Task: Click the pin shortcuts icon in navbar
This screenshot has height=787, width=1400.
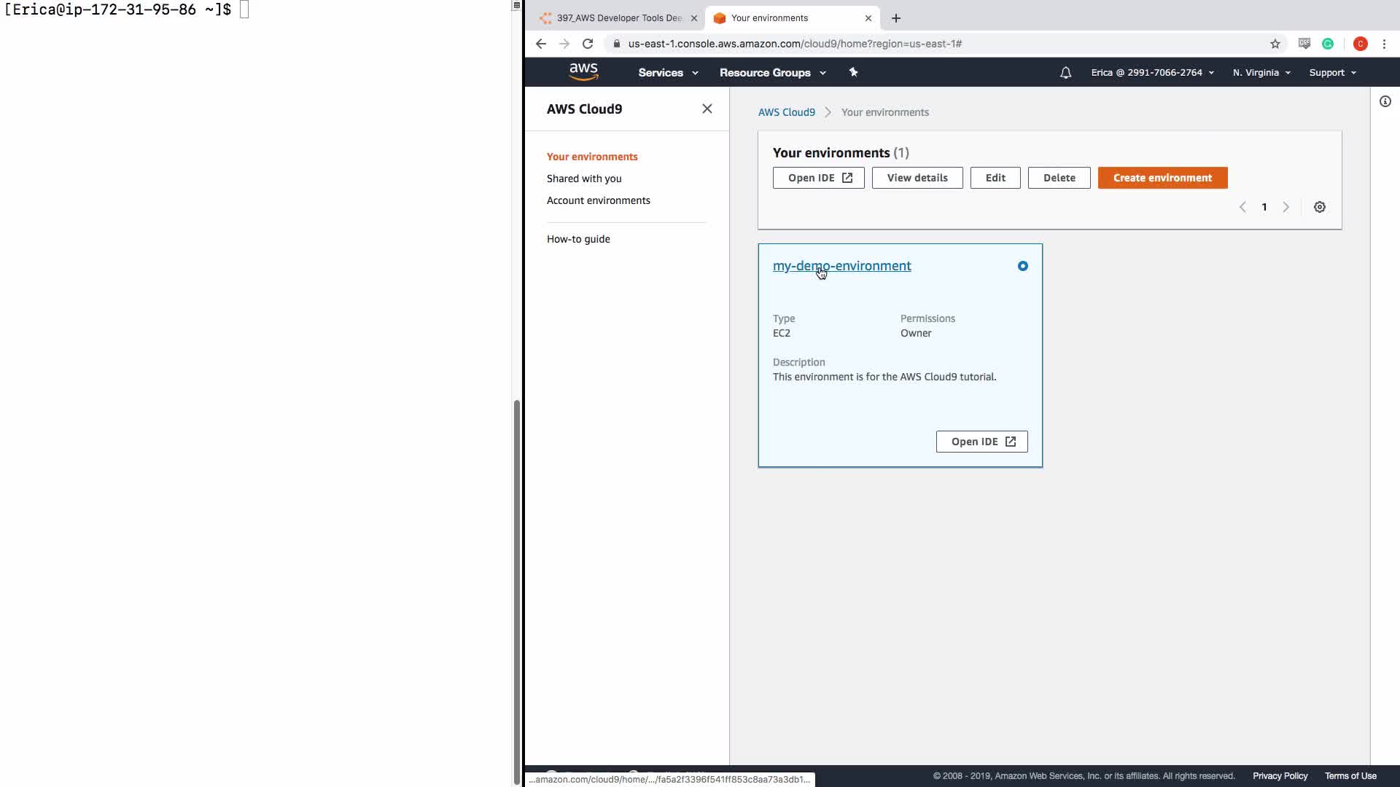Action: coord(853,72)
